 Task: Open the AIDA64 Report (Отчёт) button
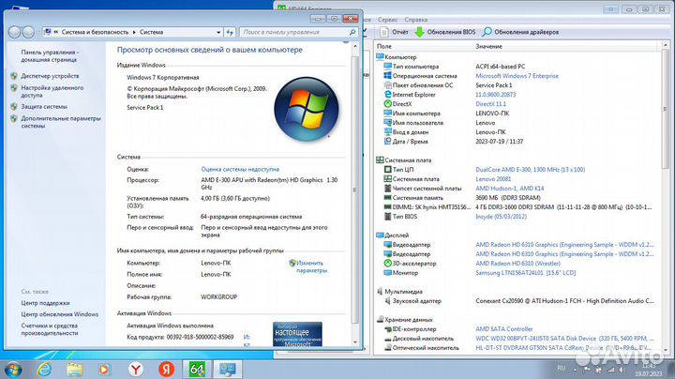(x=395, y=32)
